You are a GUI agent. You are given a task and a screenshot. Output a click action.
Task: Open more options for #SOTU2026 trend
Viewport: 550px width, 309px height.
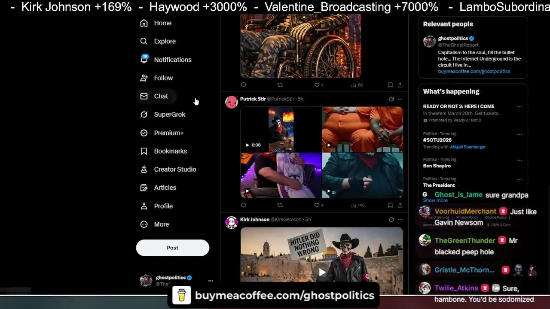(519, 134)
